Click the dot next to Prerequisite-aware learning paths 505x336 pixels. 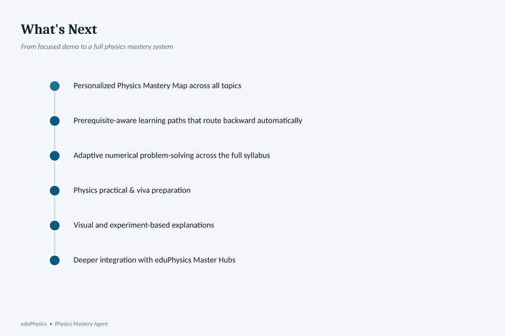pos(55,121)
